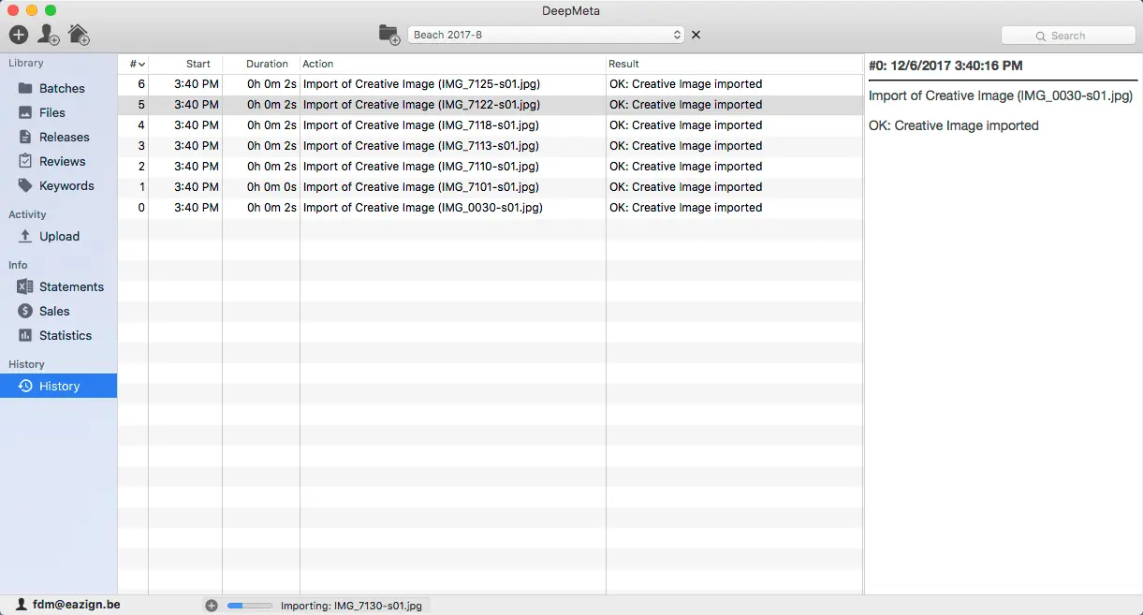Click the import progress bar
The width and height of the screenshot is (1143, 615).
[249, 606]
